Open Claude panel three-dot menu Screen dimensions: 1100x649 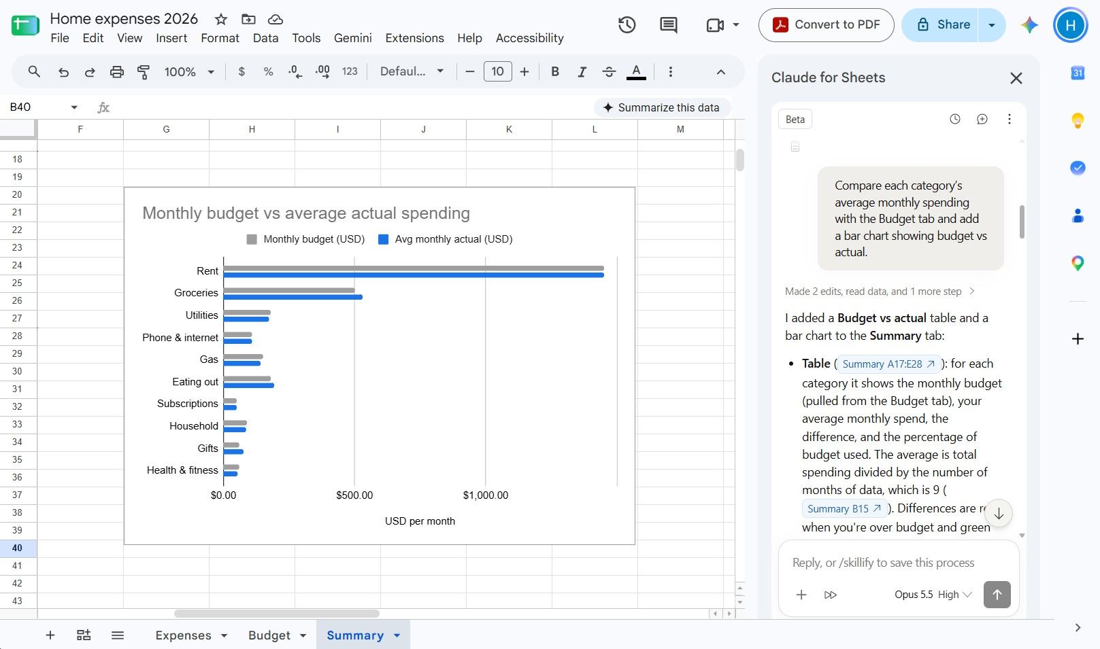point(1010,119)
